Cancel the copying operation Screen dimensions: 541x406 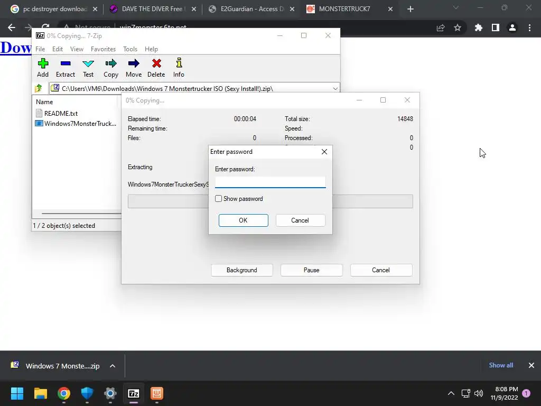coord(381,270)
